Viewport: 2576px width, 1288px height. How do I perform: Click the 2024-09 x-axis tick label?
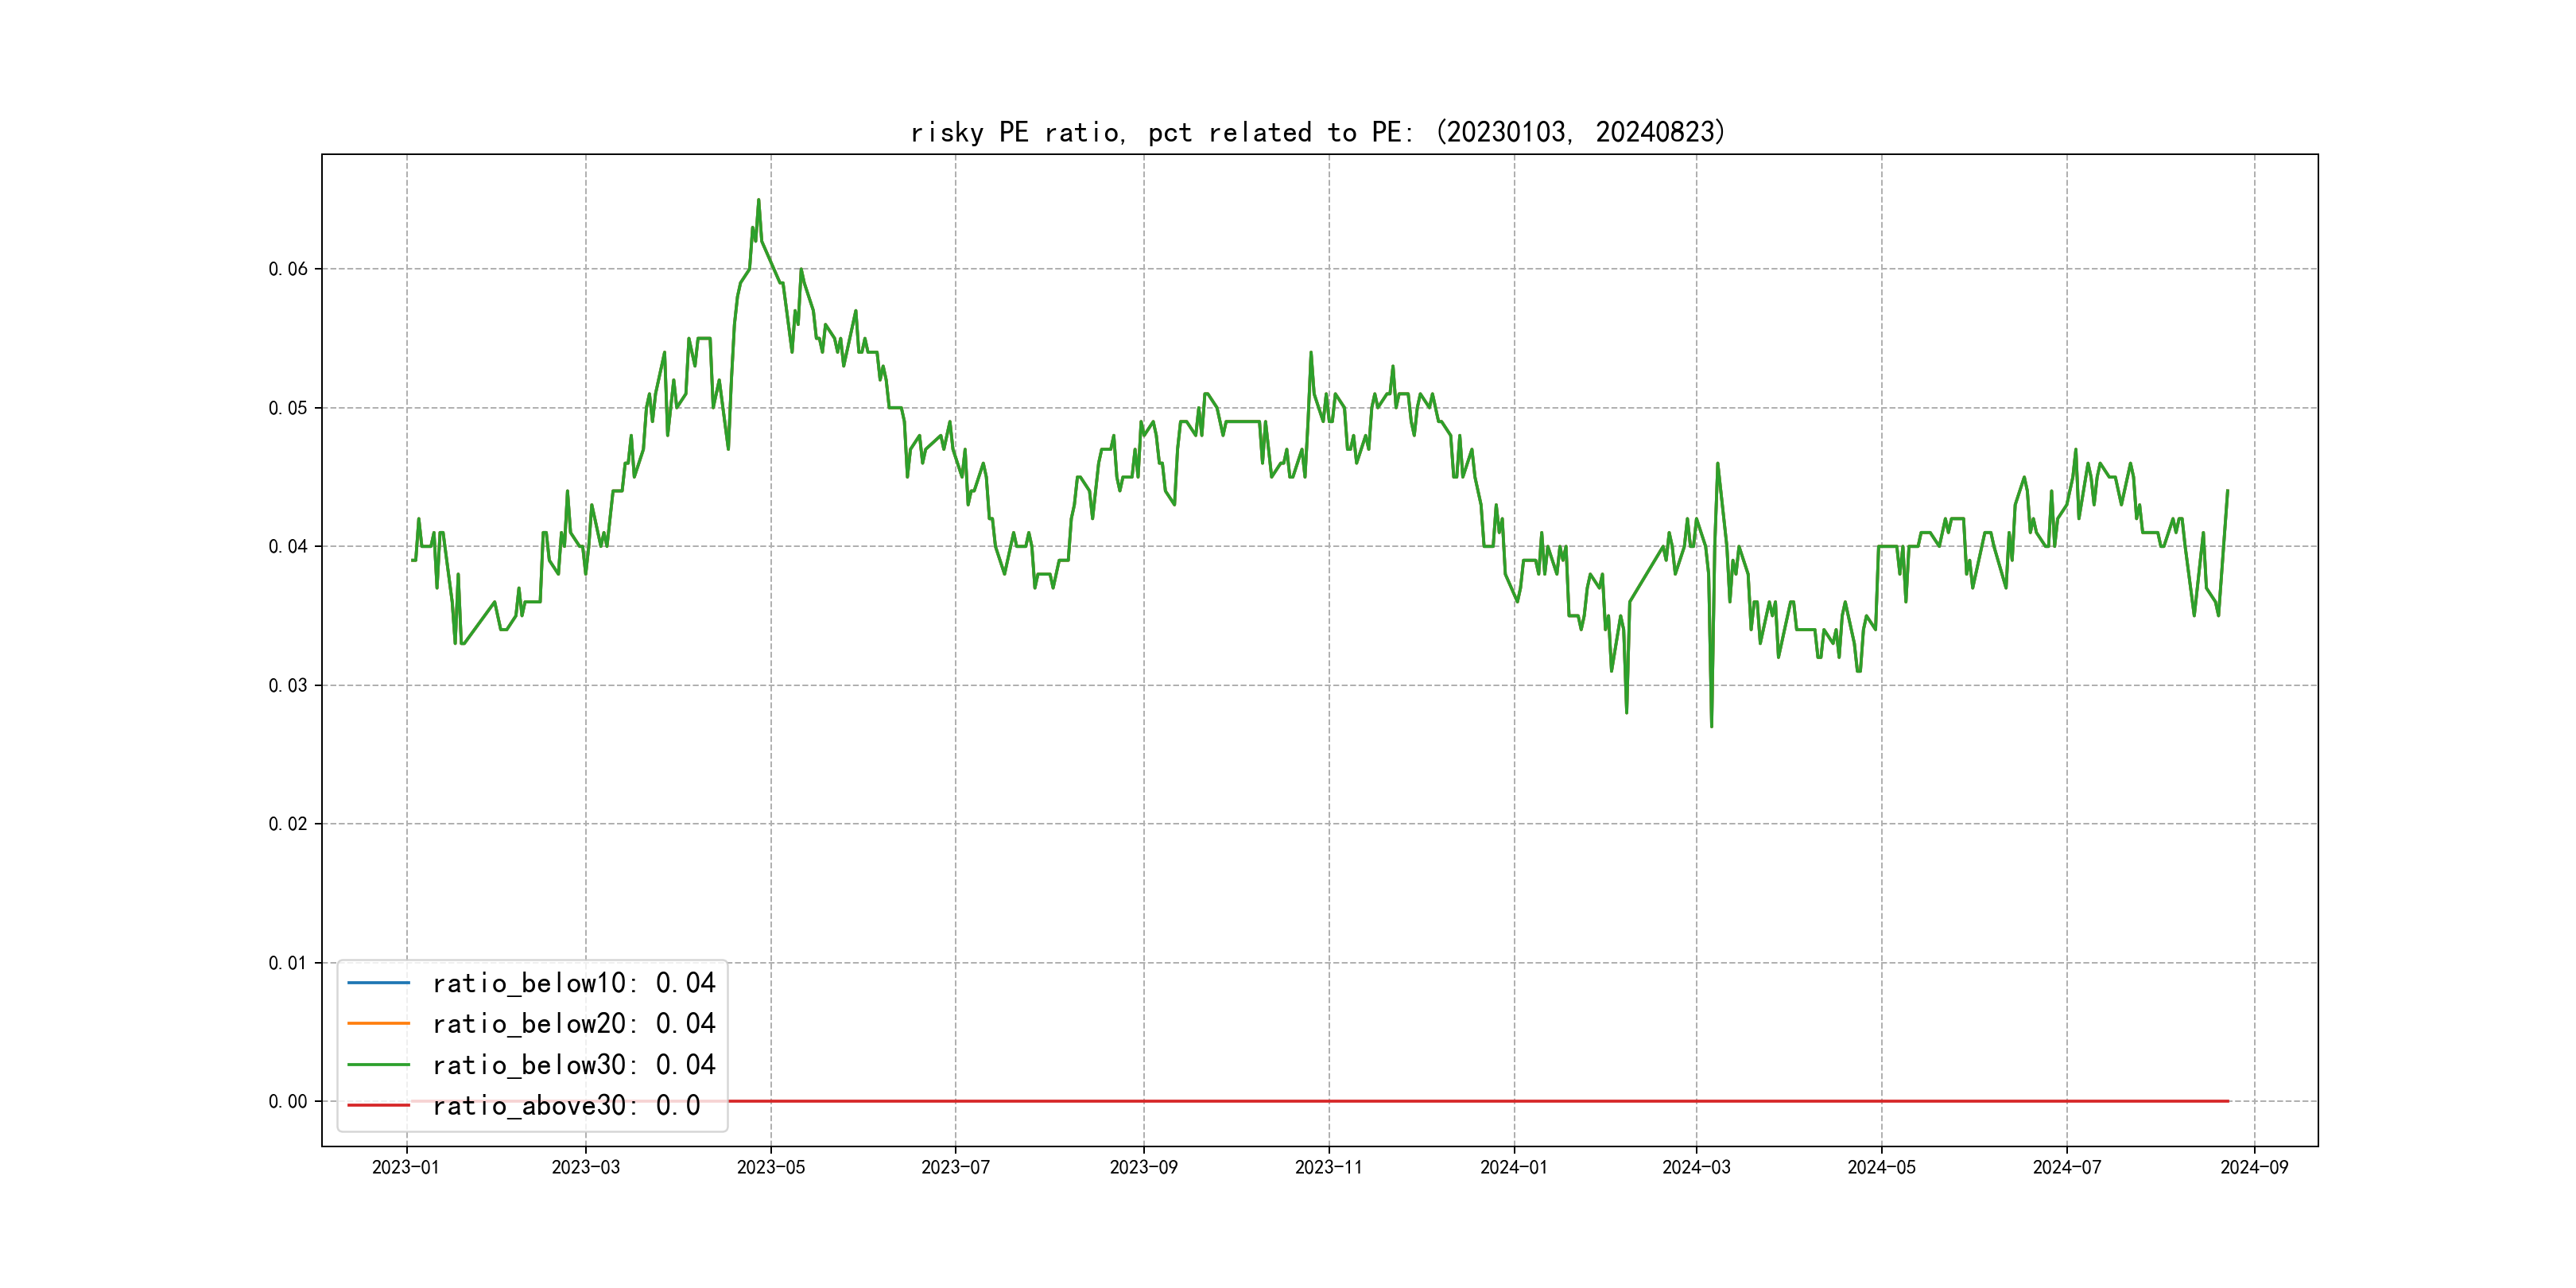tap(2253, 1167)
